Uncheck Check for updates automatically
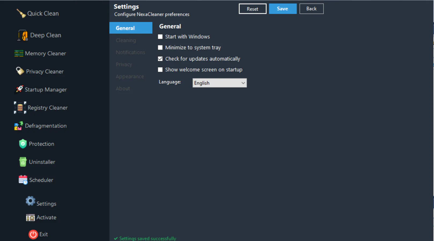This screenshot has width=434, height=241. point(160,59)
